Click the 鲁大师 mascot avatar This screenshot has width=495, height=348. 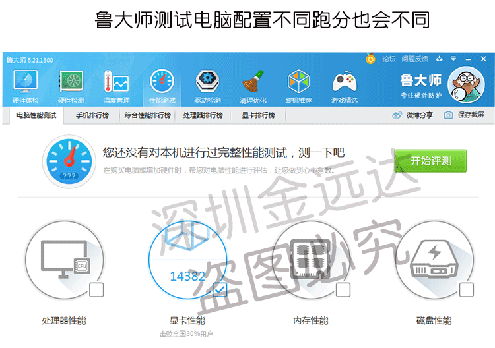click(466, 85)
